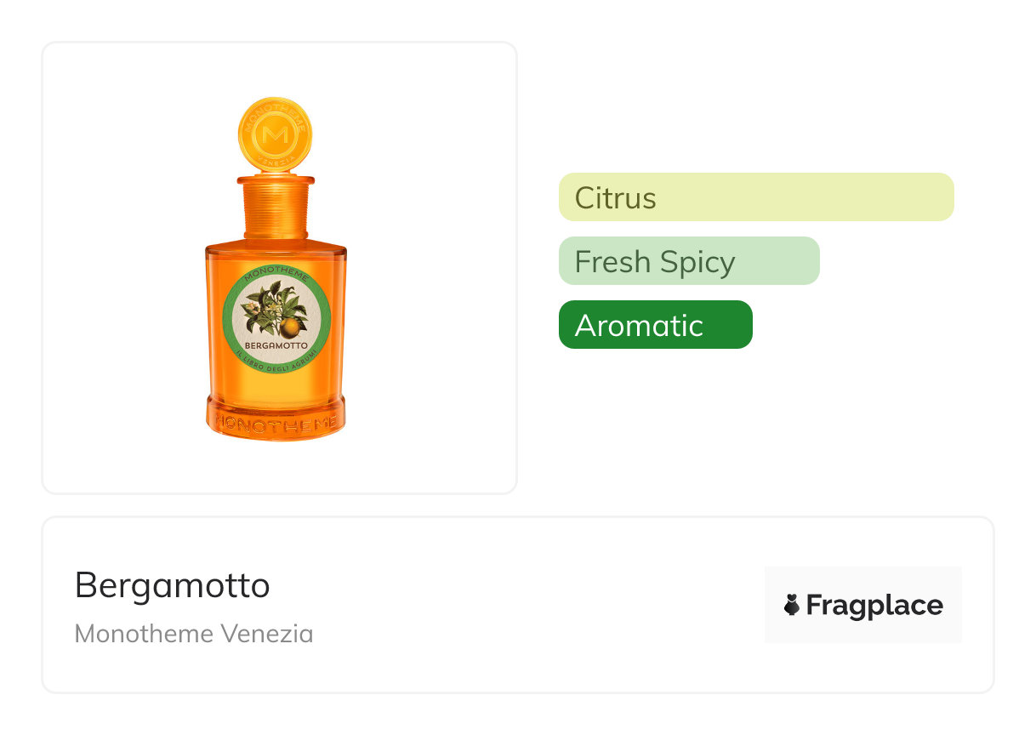Open the Bergamotto perfume title
The width and height of the screenshot is (1036, 735).
(x=173, y=585)
